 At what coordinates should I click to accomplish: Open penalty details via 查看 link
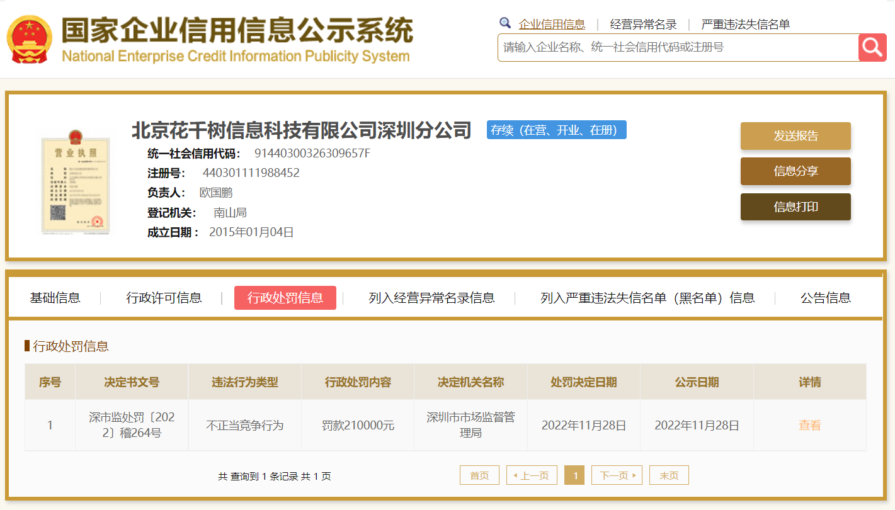809,424
